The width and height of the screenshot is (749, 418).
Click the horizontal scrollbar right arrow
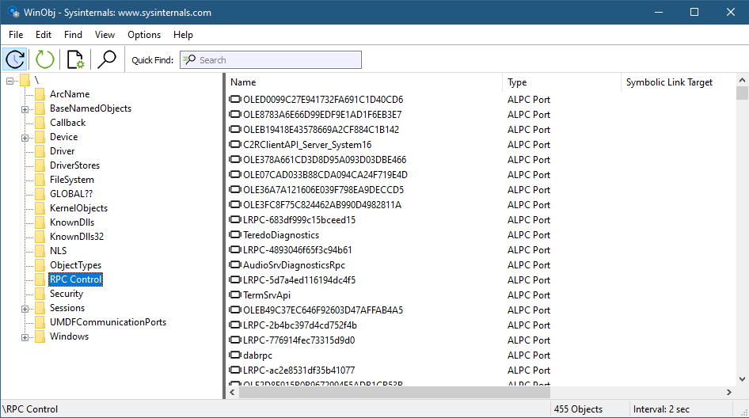click(728, 393)
